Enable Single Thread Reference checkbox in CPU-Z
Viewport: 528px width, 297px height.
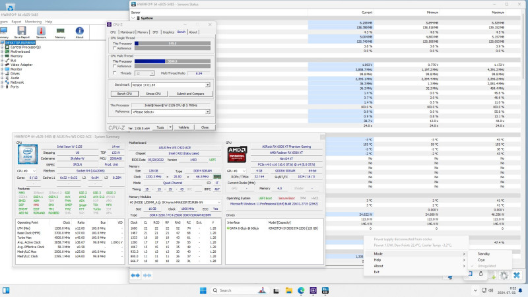point(114,48)
